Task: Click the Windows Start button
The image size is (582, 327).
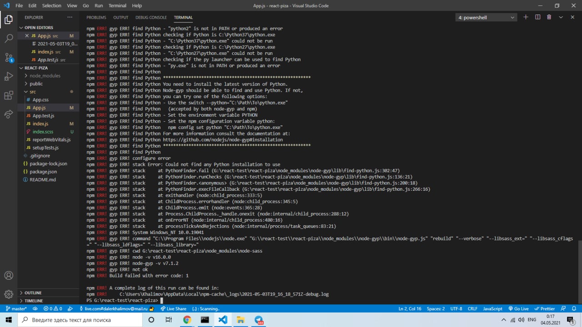Action: coord(9,320)
